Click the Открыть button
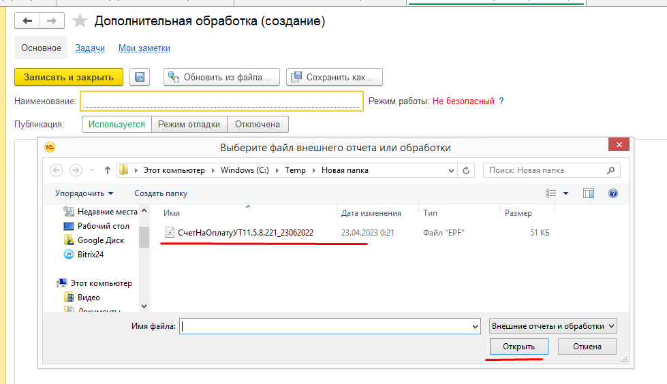Viewport: 667px width, 384px height. pos(519,347)
